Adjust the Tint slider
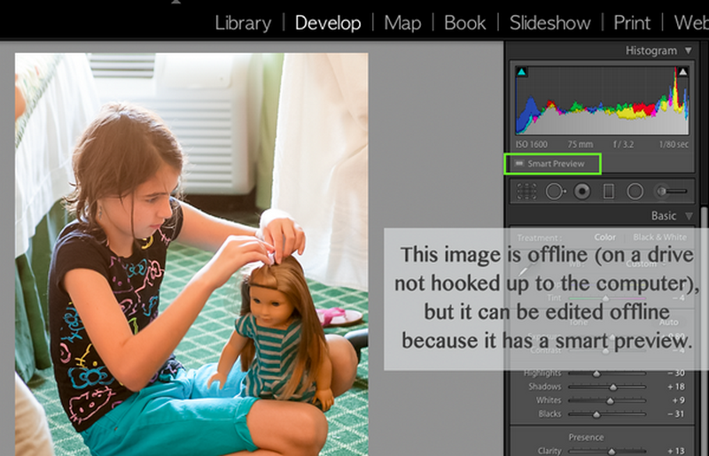This screenshot has height=456, width=709. pos(607,298)
